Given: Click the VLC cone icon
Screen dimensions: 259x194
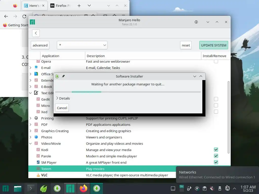Looking at the screenshot, I should 38,175.
